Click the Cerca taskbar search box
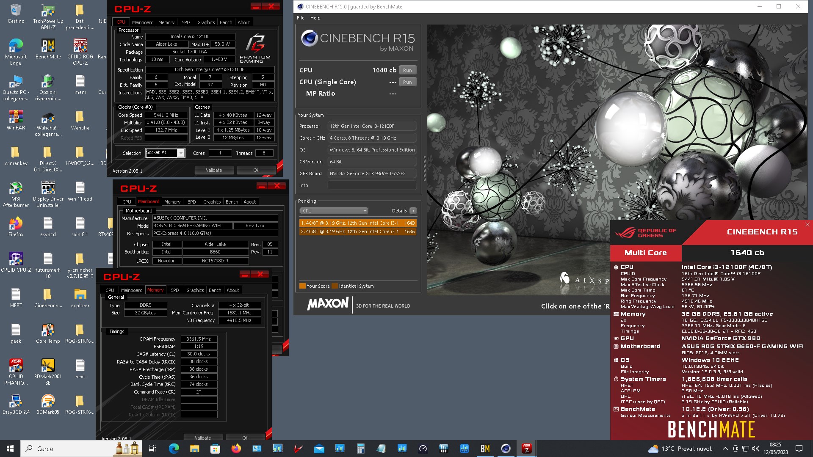The width and height of the screenshot is (813, 457). pyautogui.click(x=68, y=449)
